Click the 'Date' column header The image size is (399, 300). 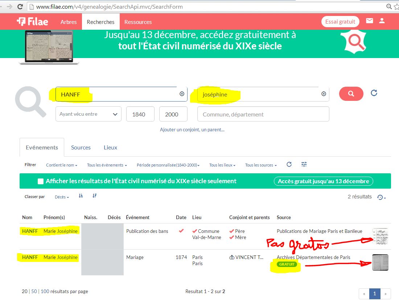coord(181,217)
